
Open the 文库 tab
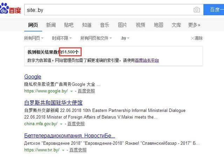[x=176, y=25]
